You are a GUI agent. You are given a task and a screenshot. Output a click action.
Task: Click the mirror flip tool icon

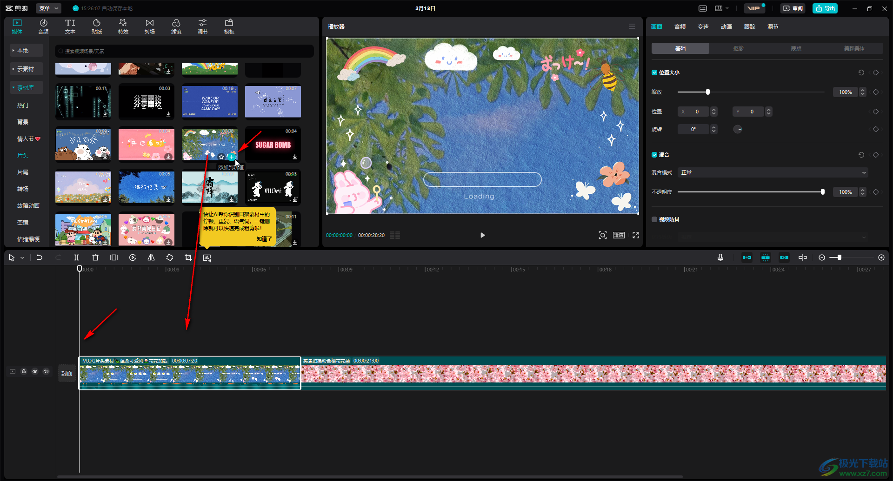click(x=151, y=257)
